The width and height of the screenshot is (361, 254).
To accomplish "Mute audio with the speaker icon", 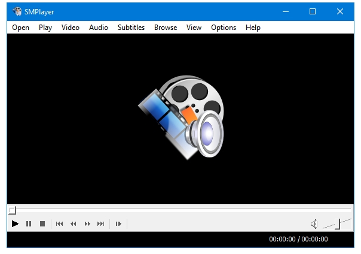I will click(314, 224).
